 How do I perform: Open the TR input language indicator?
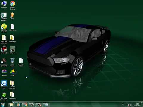coord(123,104)
